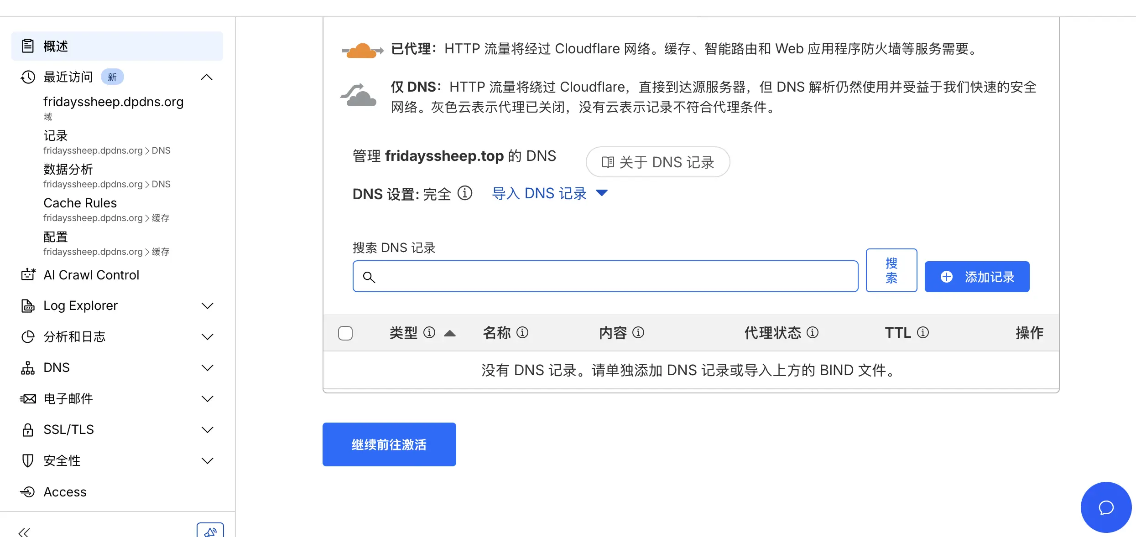Screen dimensions: 1136x537
Task: Open Cache Rules from recent visits
Action: pos(80,203)
